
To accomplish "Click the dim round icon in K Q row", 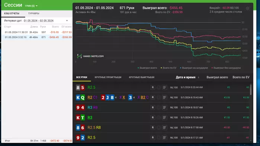I will [x=159, y=97].
